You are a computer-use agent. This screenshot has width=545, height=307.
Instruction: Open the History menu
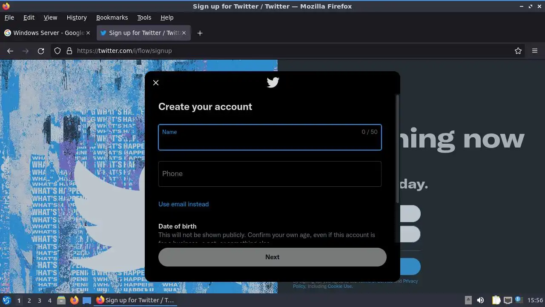coord(77,17)
